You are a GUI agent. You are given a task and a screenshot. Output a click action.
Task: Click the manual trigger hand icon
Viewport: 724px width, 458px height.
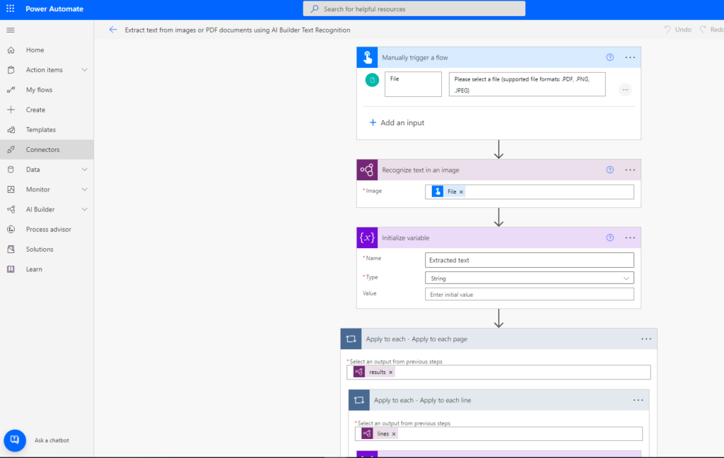367,57
